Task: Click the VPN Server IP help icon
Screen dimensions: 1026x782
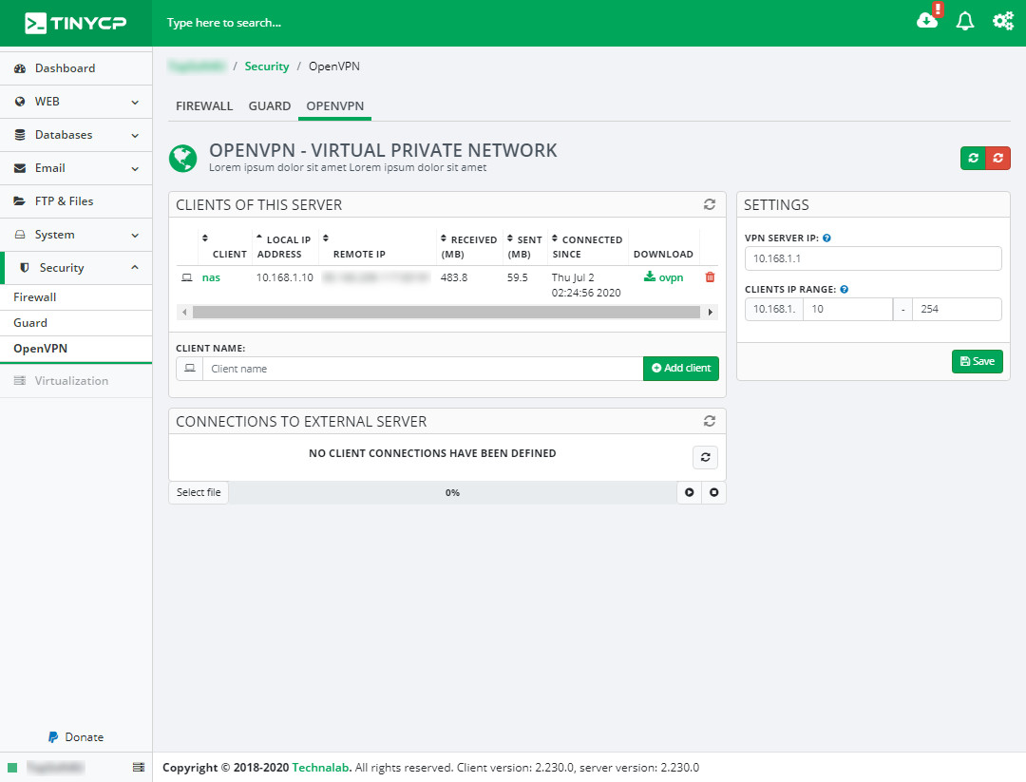Action: coord(827,238)
